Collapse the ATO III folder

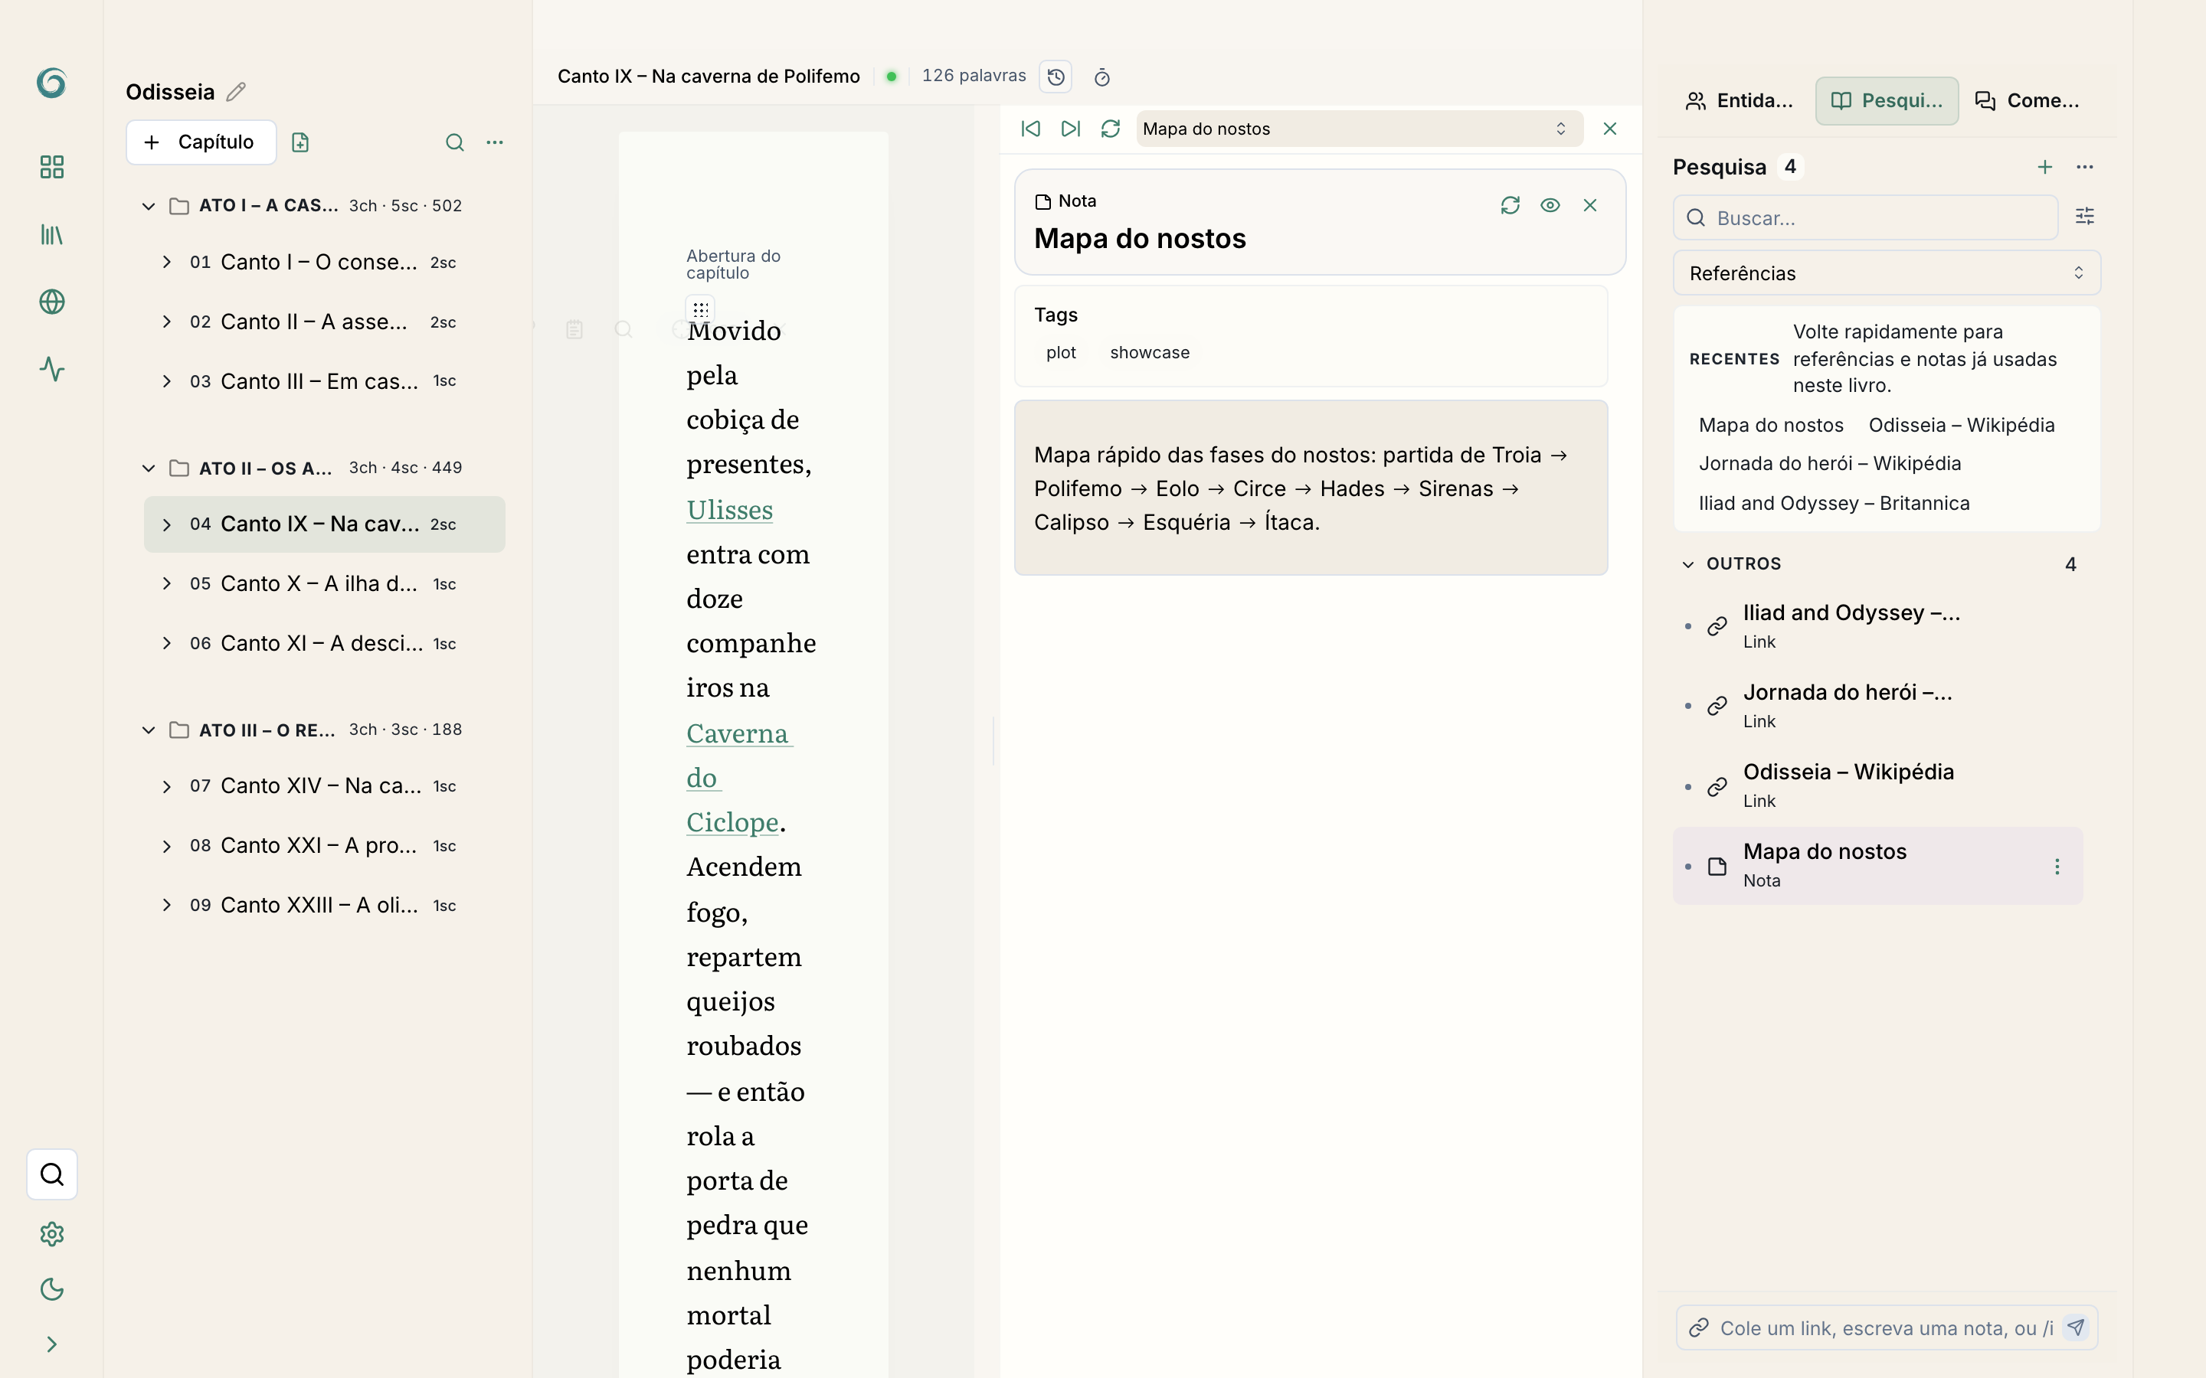pos(149,730)
